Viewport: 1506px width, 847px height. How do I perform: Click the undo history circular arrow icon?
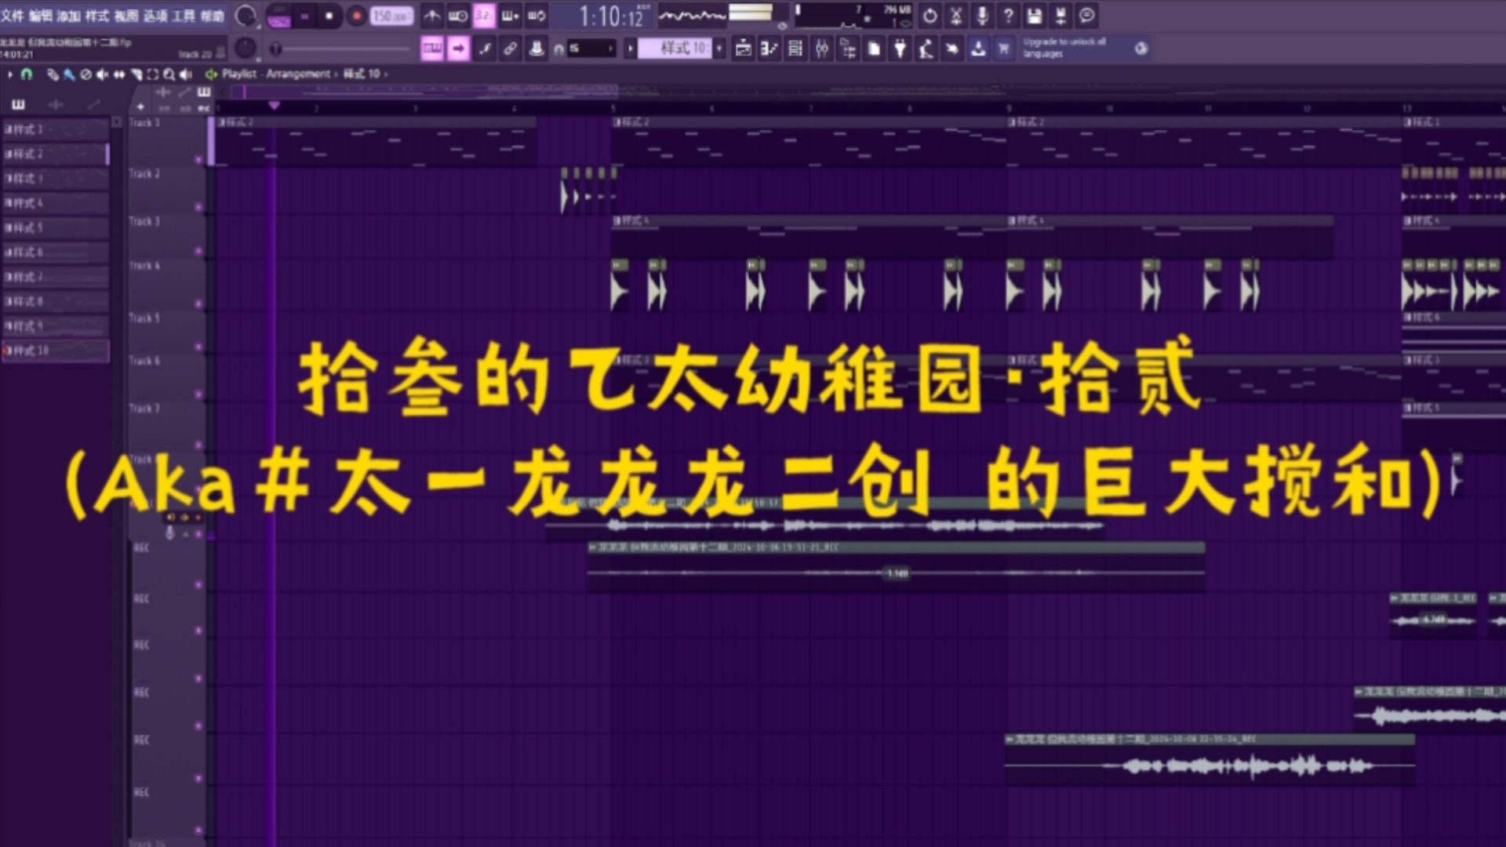click(x=929, y=16)
